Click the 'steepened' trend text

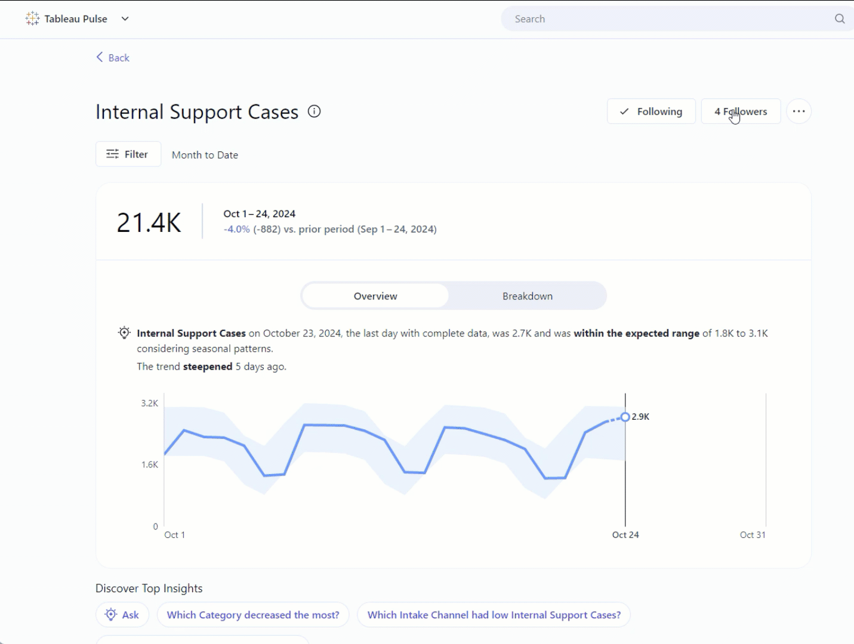(x=208, y=366)
